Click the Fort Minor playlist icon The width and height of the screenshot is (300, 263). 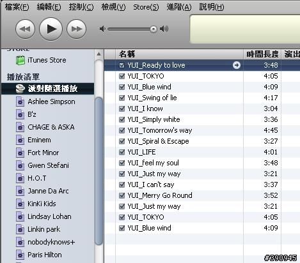[20, 153]
